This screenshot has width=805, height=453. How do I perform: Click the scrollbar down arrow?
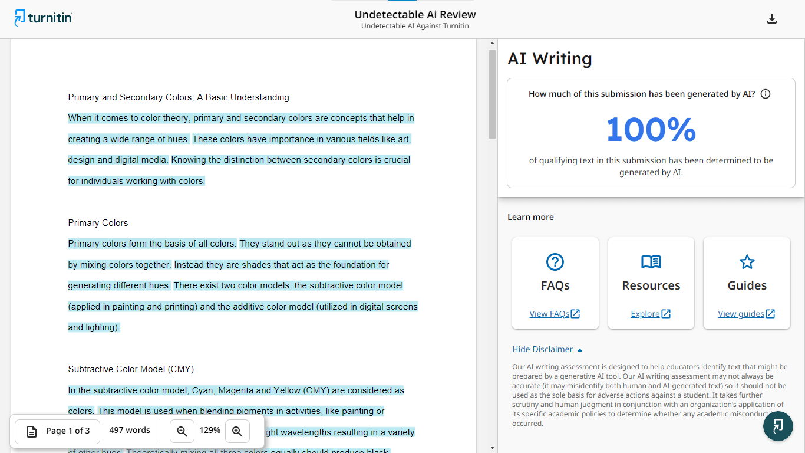pyautogui.click(x=493, y=448)
